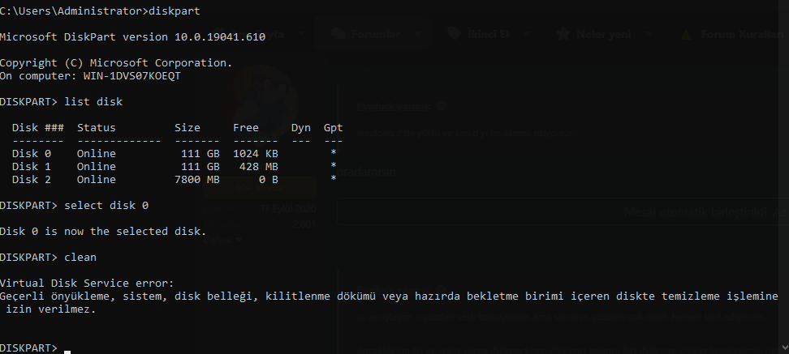Click the '111 GB' size of Disk 0
The height and width of the screenshot is (354, 789).
[x=200, y=154]
